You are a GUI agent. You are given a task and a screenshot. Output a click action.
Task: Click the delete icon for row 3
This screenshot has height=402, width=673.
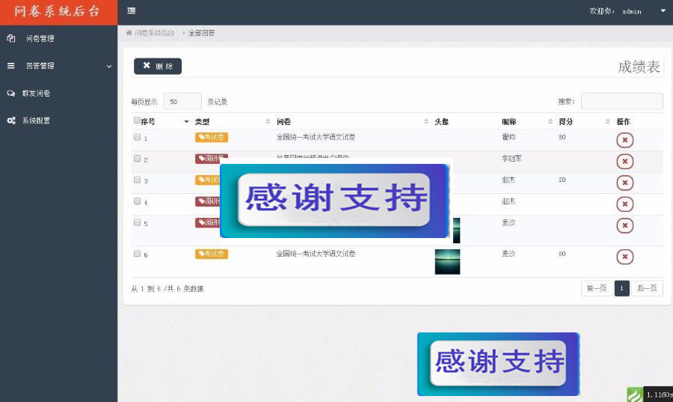pos(624,183)
